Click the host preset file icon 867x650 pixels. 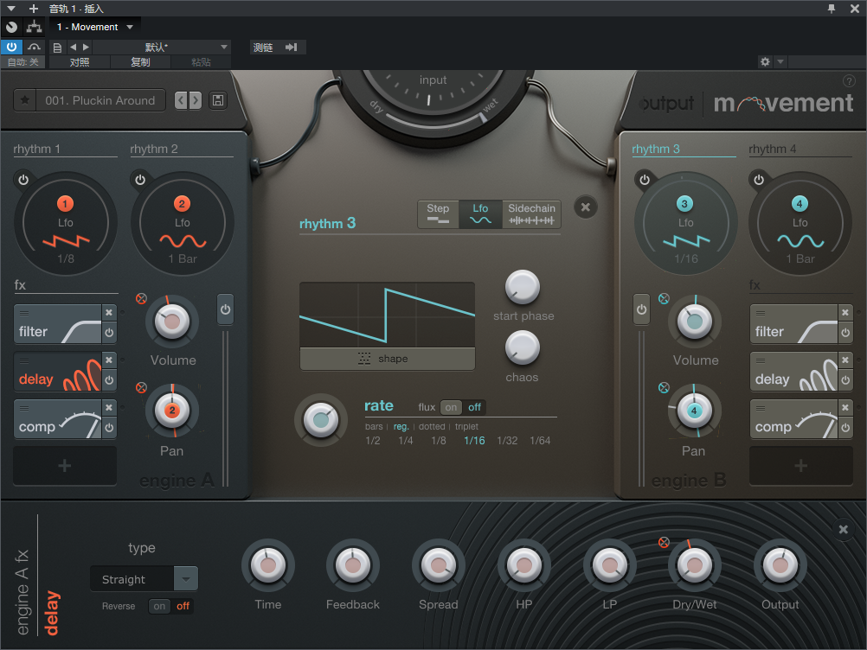[57, 48]
